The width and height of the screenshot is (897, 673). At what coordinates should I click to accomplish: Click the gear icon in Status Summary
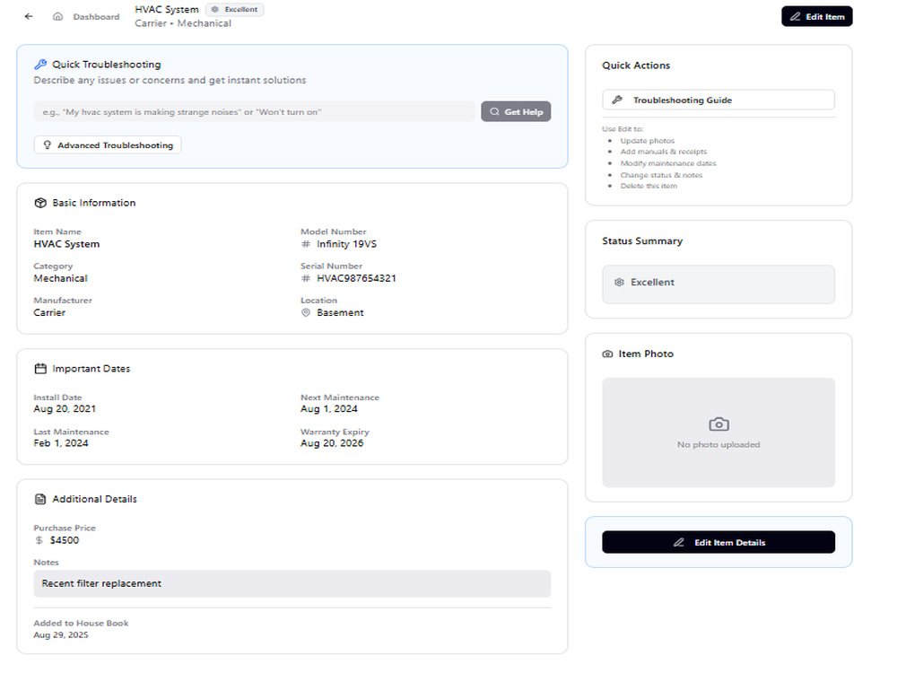619,282
